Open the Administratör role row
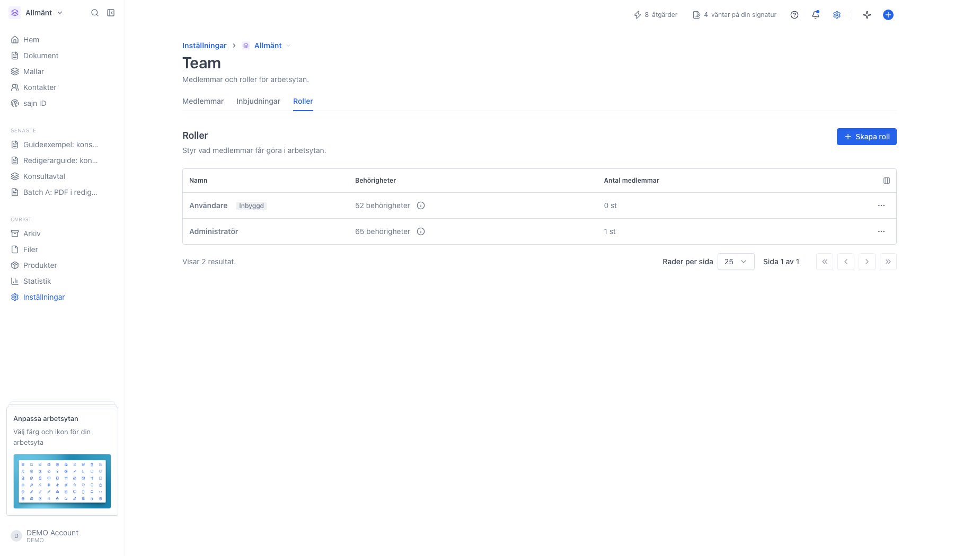 point(539,231)
